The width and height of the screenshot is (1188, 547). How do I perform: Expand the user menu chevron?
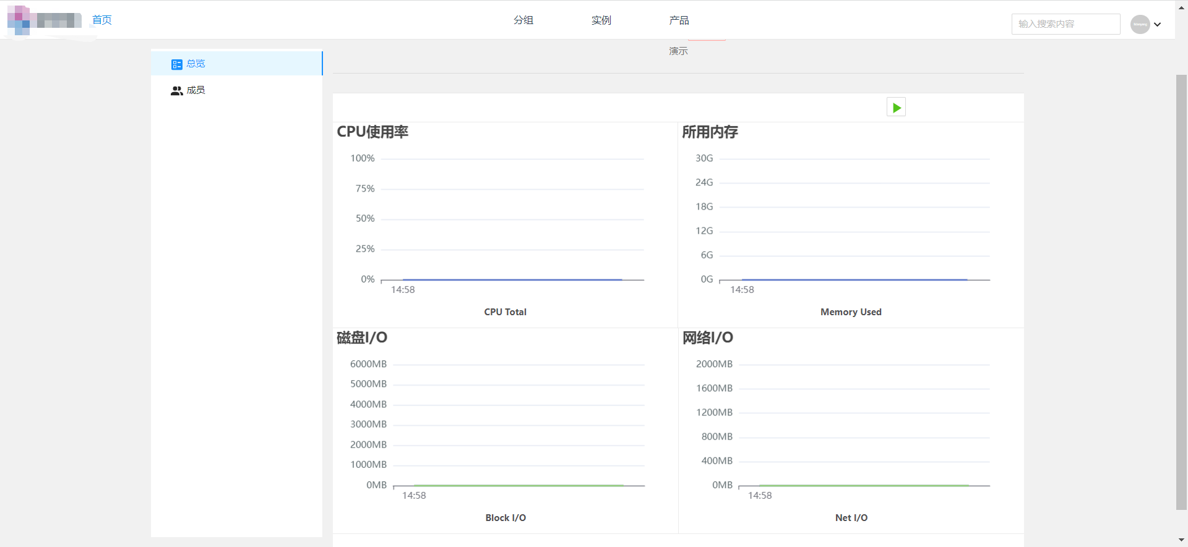[x=1157, y=25]
